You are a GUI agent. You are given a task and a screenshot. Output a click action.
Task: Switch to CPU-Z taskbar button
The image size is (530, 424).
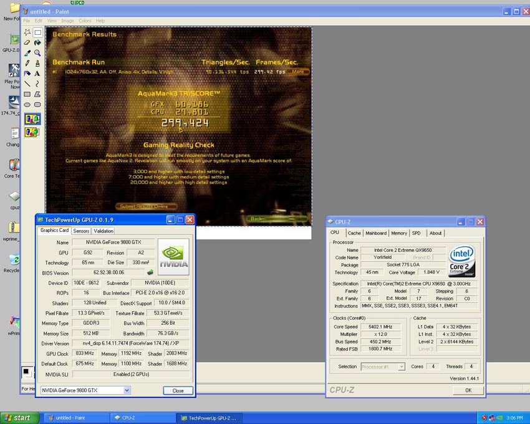tap(142, 418)
